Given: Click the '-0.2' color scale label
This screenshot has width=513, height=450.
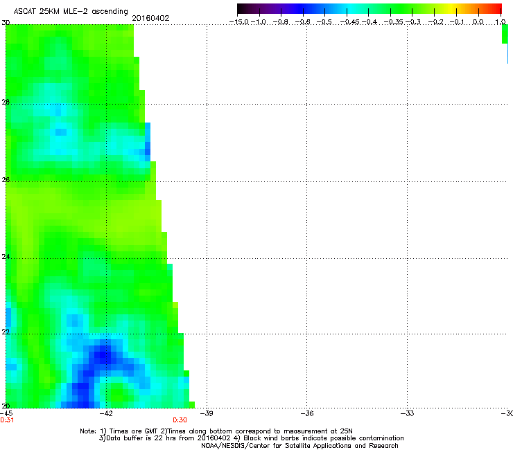Looking at the screenshot, I should [436, 22].
